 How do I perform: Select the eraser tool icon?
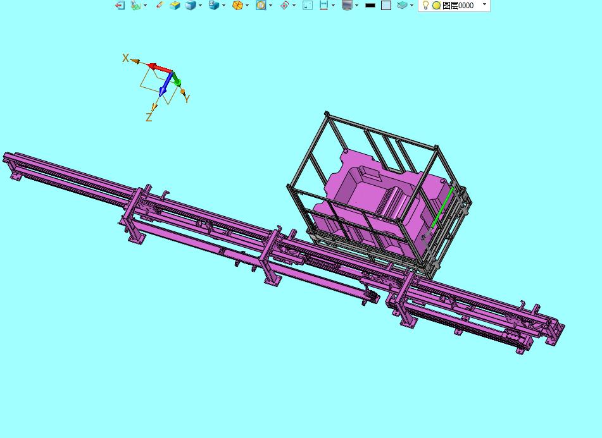[x=160, y=5]
